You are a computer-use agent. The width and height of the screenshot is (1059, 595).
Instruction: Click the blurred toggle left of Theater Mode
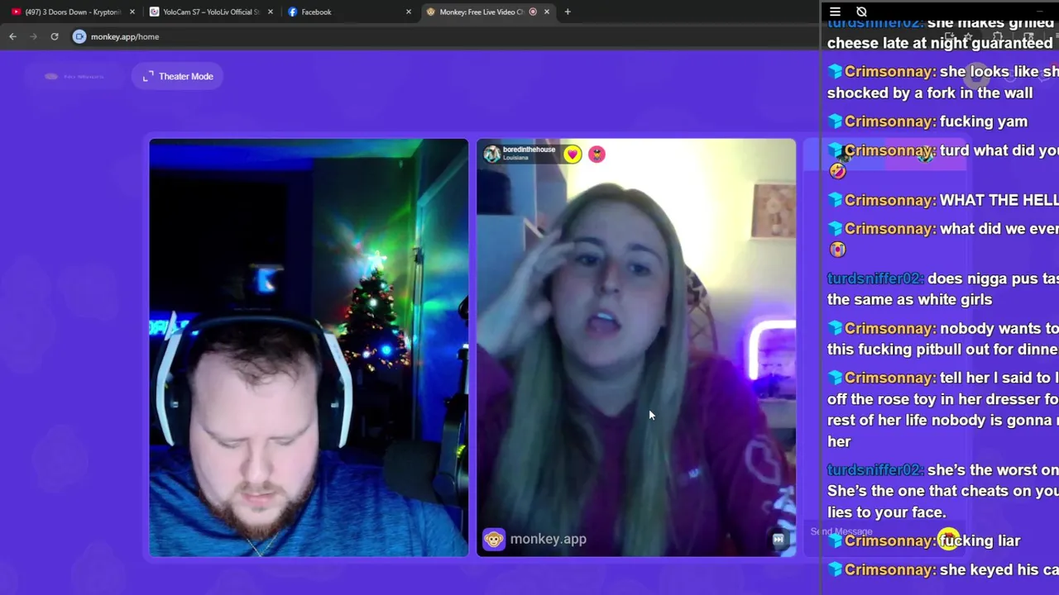75,76
